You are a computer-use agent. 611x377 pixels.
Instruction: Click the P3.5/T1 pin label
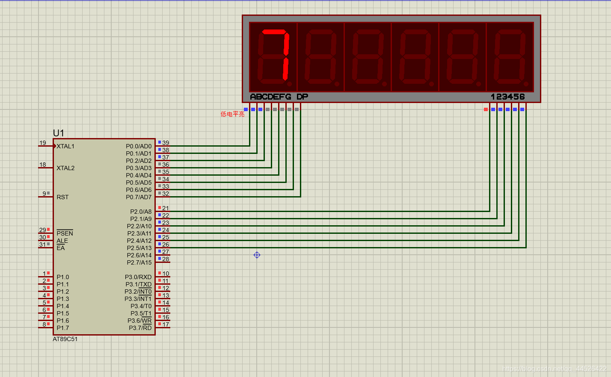tap(141, 313)
